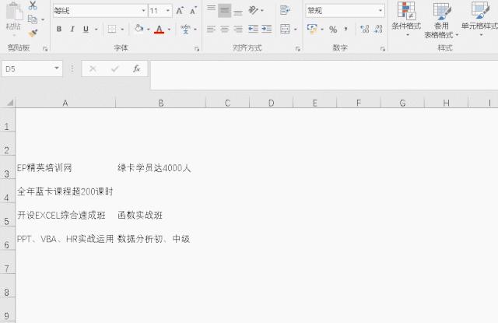Increase font size with large A icon
The height and width of the screenshot is (323, 498).
pyautogui.click(x=180, y=11)
